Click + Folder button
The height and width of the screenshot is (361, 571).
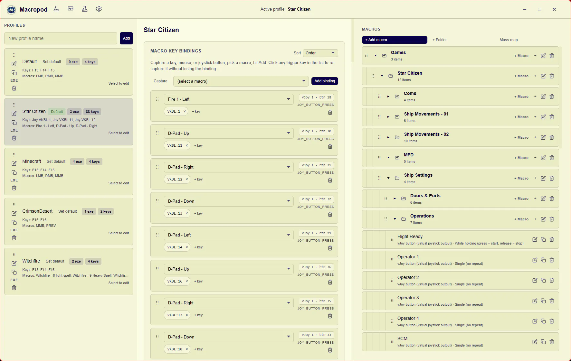coord(440,40)
